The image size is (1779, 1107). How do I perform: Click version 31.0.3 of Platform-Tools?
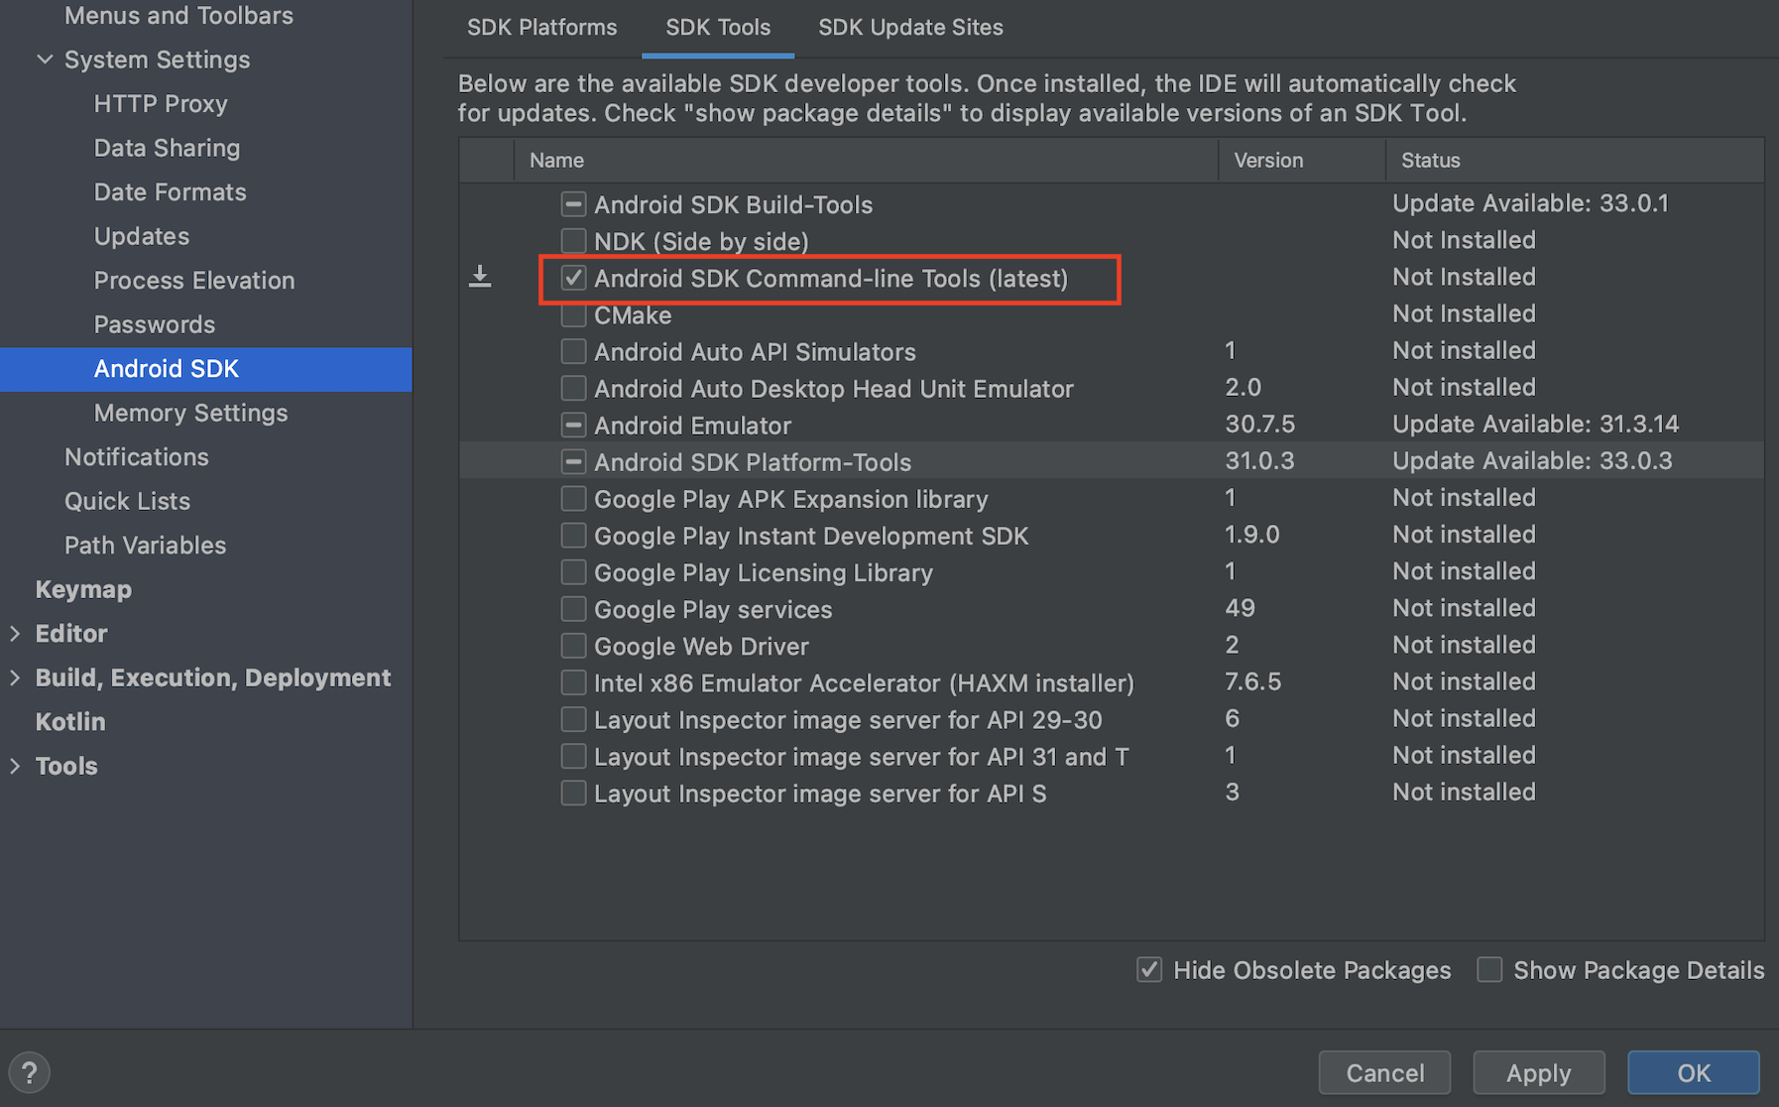pos(1259,460)
